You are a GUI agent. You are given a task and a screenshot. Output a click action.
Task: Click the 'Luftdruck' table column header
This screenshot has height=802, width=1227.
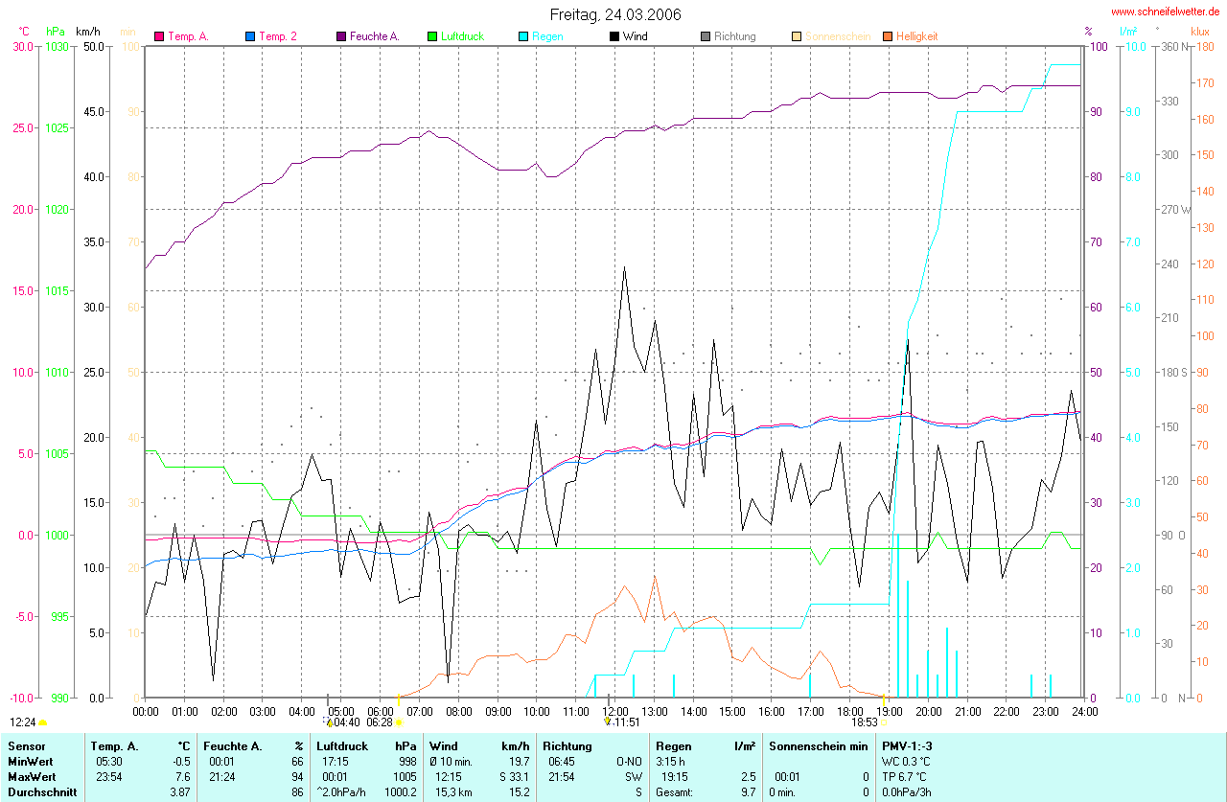pyautogui.click(x=342, y=745)
